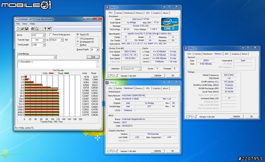Open the Total Length dropdown showing 2 GB

coord(44,45)
